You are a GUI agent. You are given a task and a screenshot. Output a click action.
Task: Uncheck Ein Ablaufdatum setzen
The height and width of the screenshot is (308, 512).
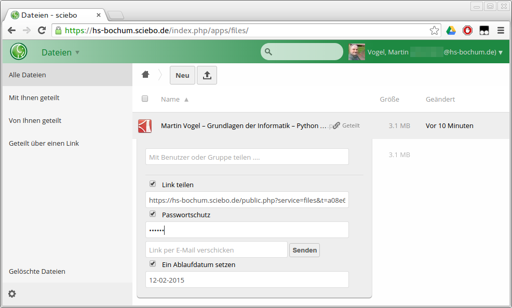[153, 264]
